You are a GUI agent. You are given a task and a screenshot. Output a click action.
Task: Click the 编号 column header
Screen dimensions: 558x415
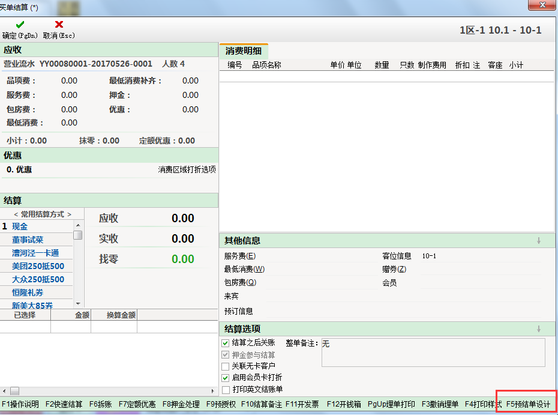[235, 65]
